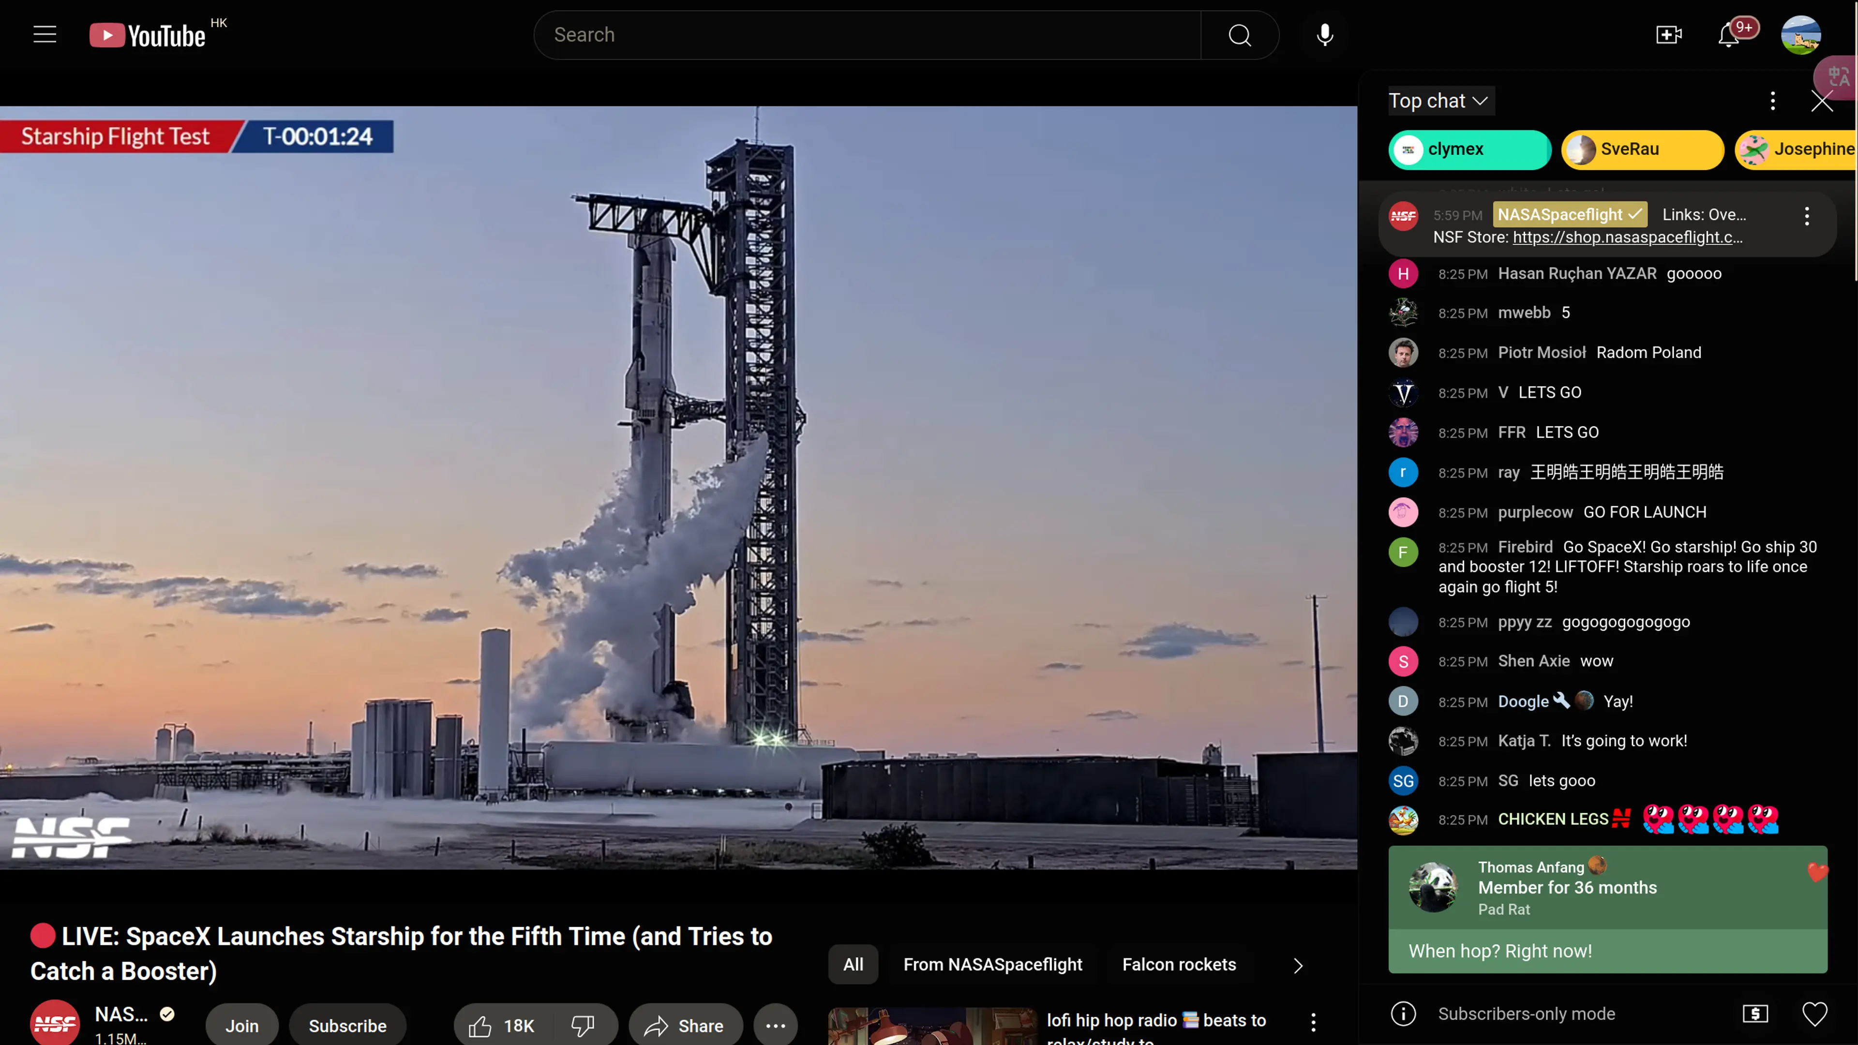
Task: Go to YouTube home via logo
Action: click(x=148, y=35)
